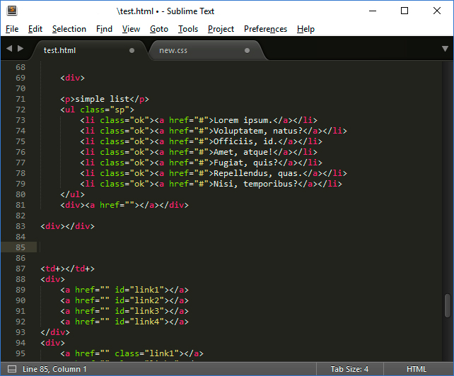
Task: Click id="link1" attribute in code
Action: [x=139, y=290]
